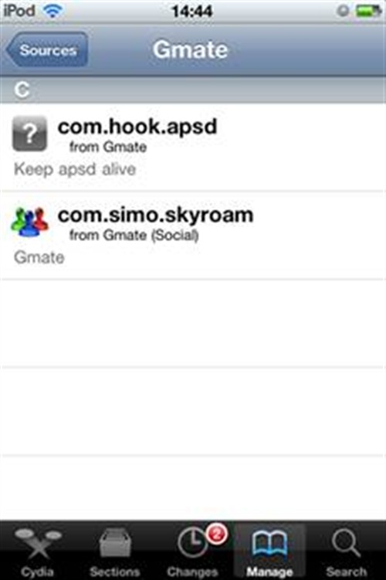Screen dimensions: 386x580
Task: Tap the Gmate title in navigation bar
Action: pyautogui.click(x=191, y=49)
